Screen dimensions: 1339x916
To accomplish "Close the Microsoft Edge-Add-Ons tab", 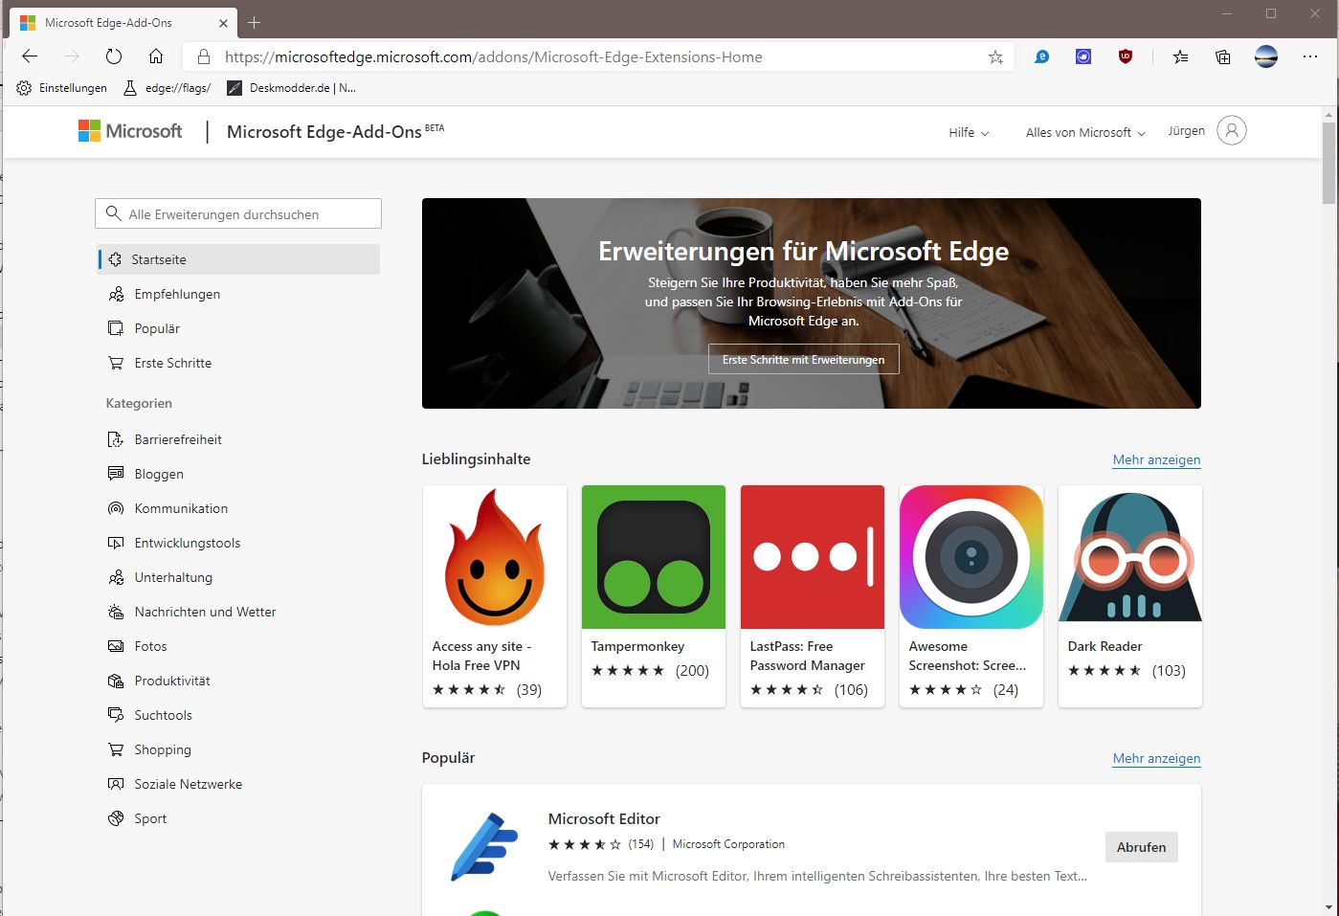I will pos(224,23).
